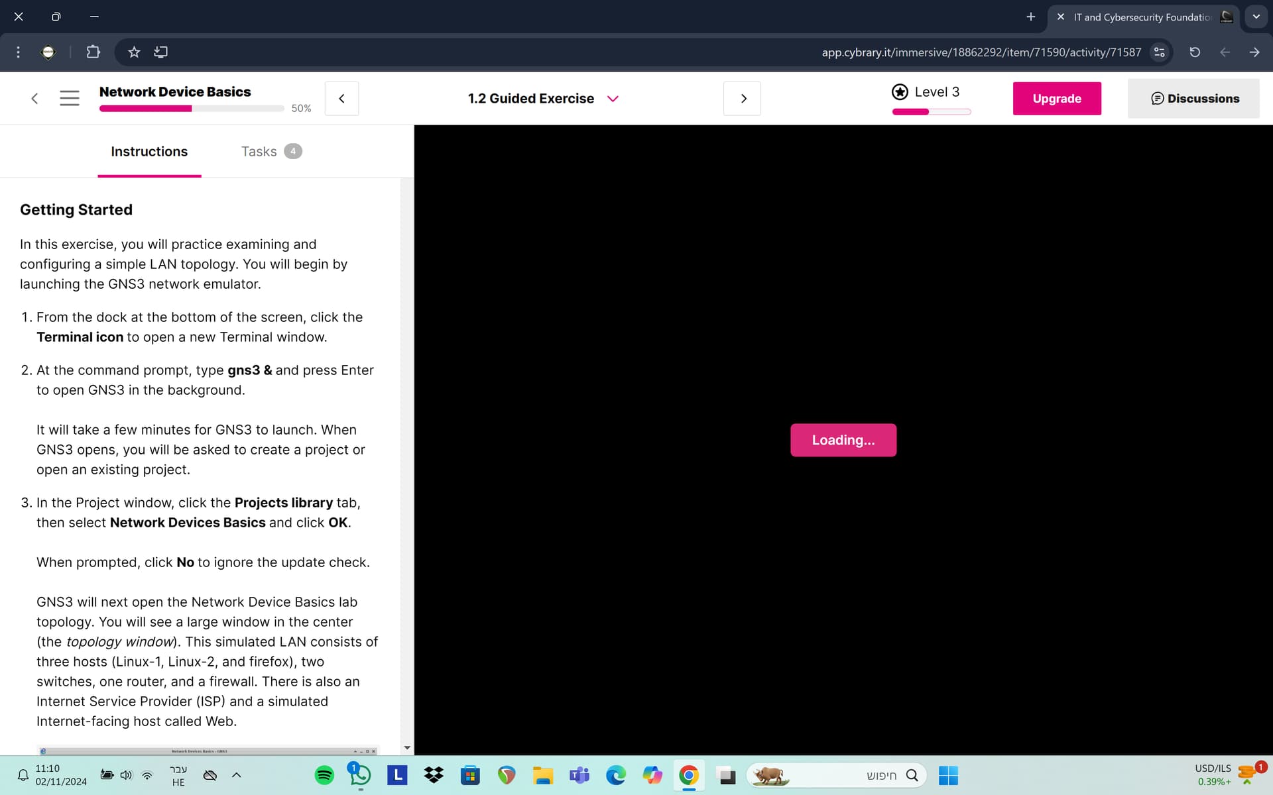
Task: Open WhatsApp from the taskbar
Action: pos(360,774)
